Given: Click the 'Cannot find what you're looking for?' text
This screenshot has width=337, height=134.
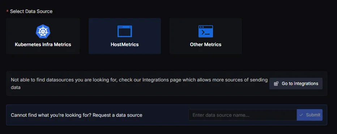Looking at the screenshot, I should click(77, 115).
